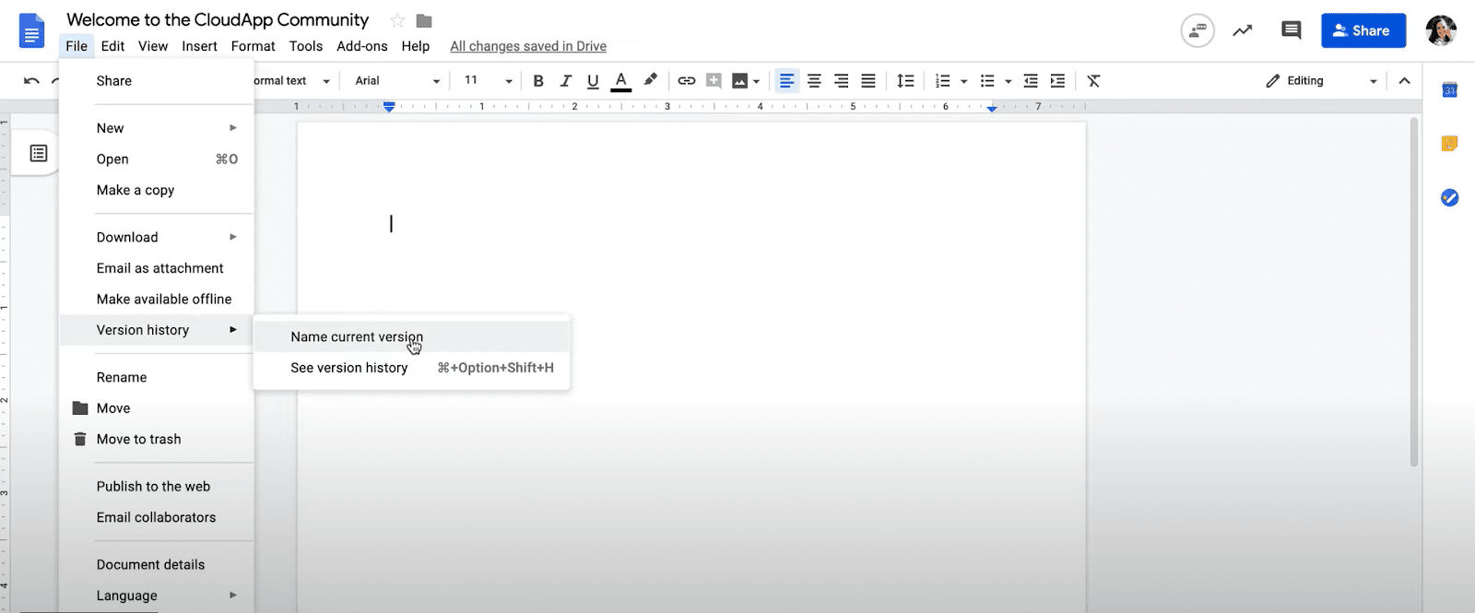Click the presence chat avatar icon
This screenshot has height=613, width=1475.
point(1198,30)
